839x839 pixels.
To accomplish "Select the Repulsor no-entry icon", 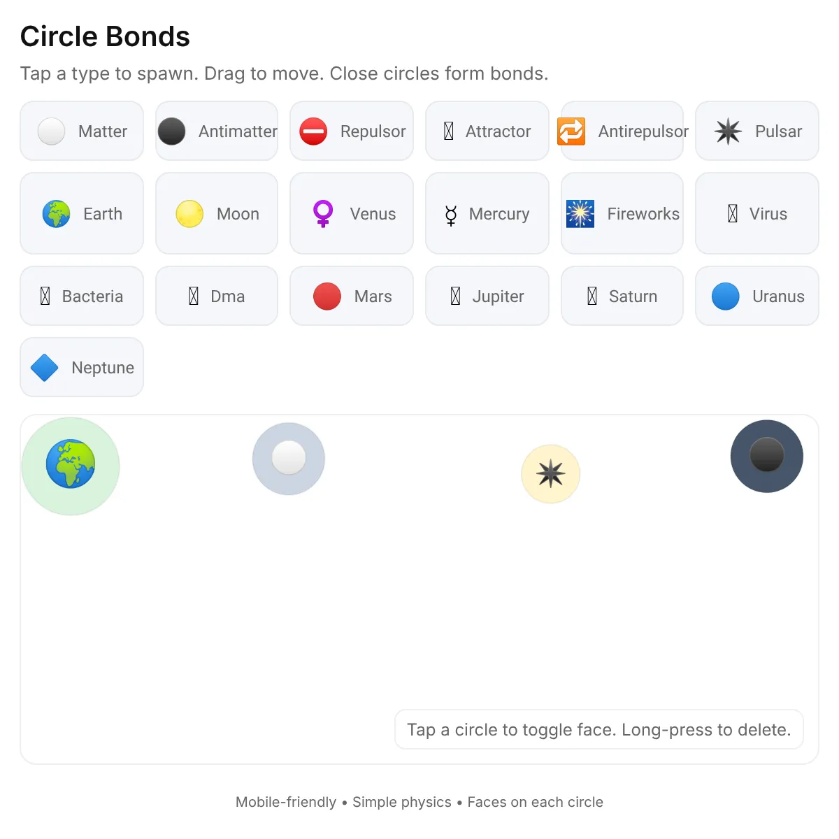I will 313,131.
